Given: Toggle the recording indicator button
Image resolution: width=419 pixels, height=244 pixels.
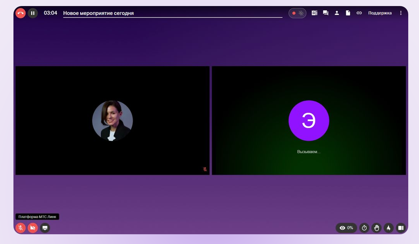Looking at the screenshot, I should pos(297,13).
